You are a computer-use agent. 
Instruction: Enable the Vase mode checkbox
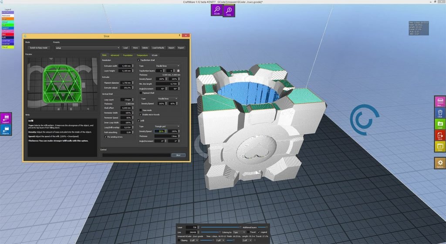[x=141, y=110]
